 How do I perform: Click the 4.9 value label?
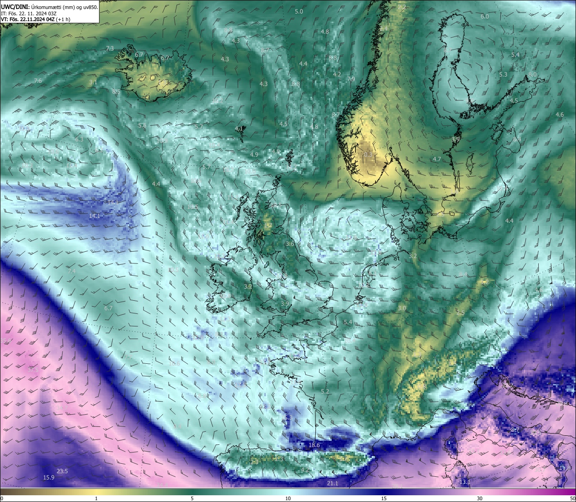[x=254, y=154]
